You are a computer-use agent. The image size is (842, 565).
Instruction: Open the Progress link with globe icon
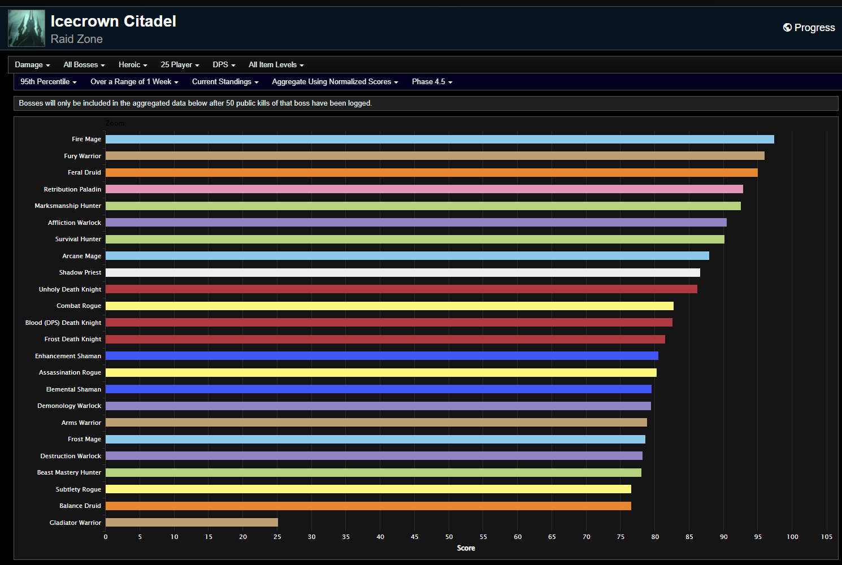tap(809, 28)
